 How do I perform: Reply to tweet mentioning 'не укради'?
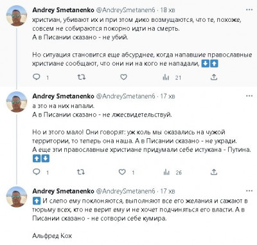(37, 172)
